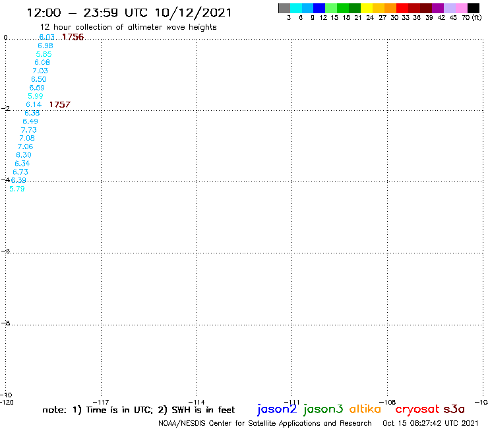The width and height of the screenshot is (488, 429).
Task: Click the black swatch ending the color bar
Action: (473, 9)
